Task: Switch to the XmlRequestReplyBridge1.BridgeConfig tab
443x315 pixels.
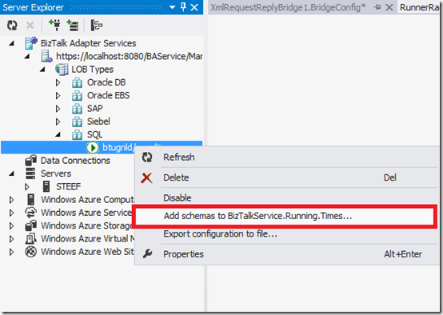Action: tap(288, 7)
